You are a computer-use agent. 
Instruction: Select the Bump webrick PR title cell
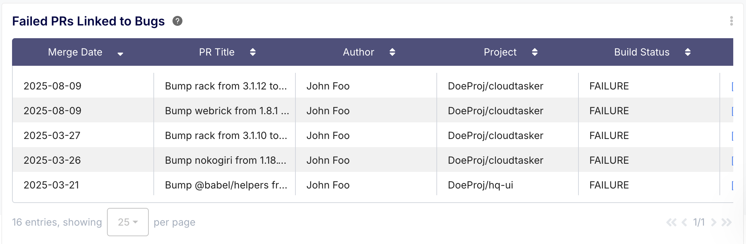click(x=227, y=111)
